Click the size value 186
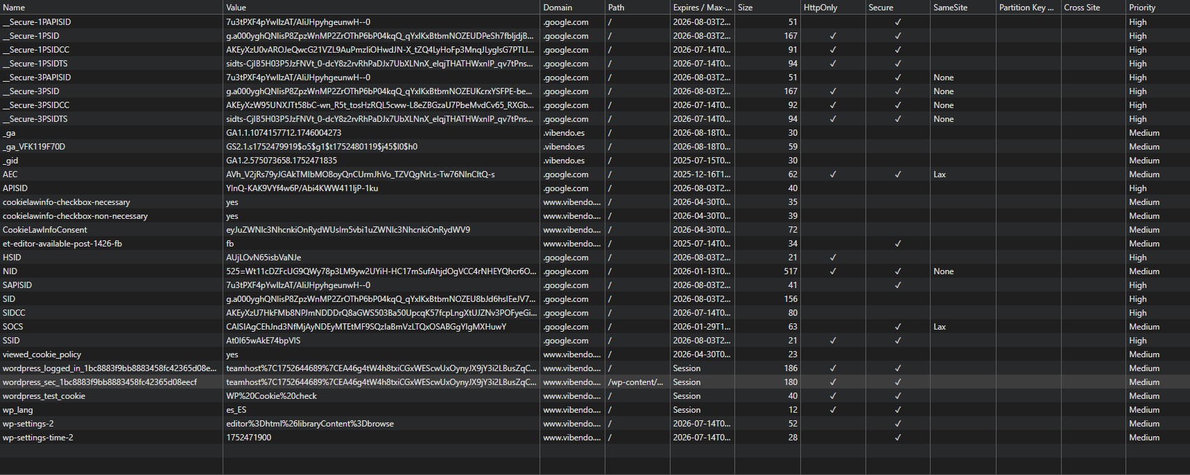 coord(791,368)
